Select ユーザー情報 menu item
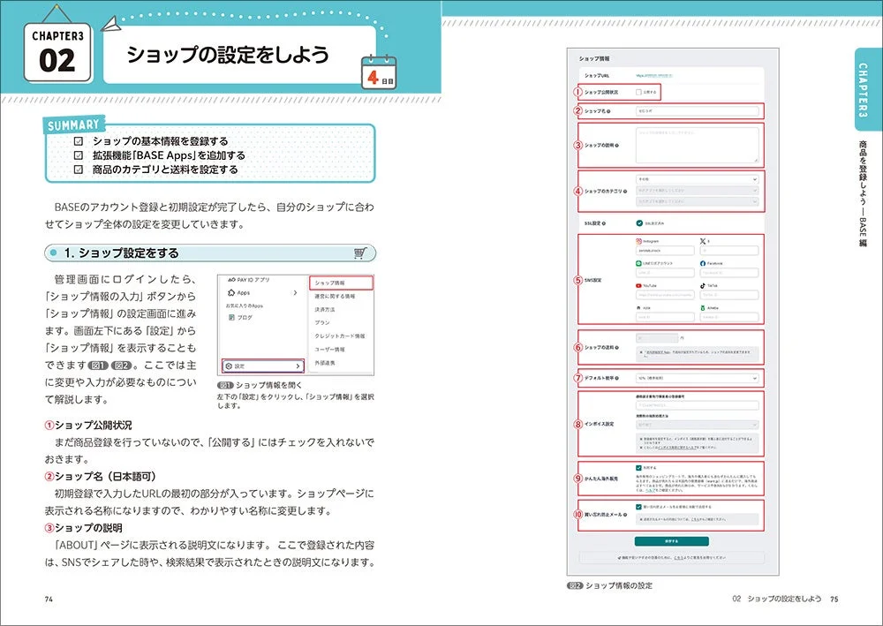 (329, 350)
